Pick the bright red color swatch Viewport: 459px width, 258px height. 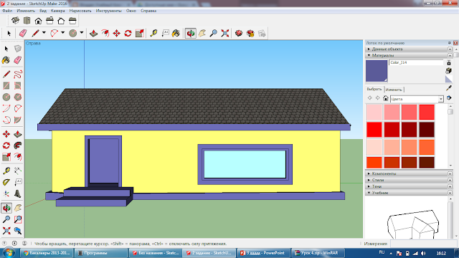pyautogui.click(x=374, y=130)
